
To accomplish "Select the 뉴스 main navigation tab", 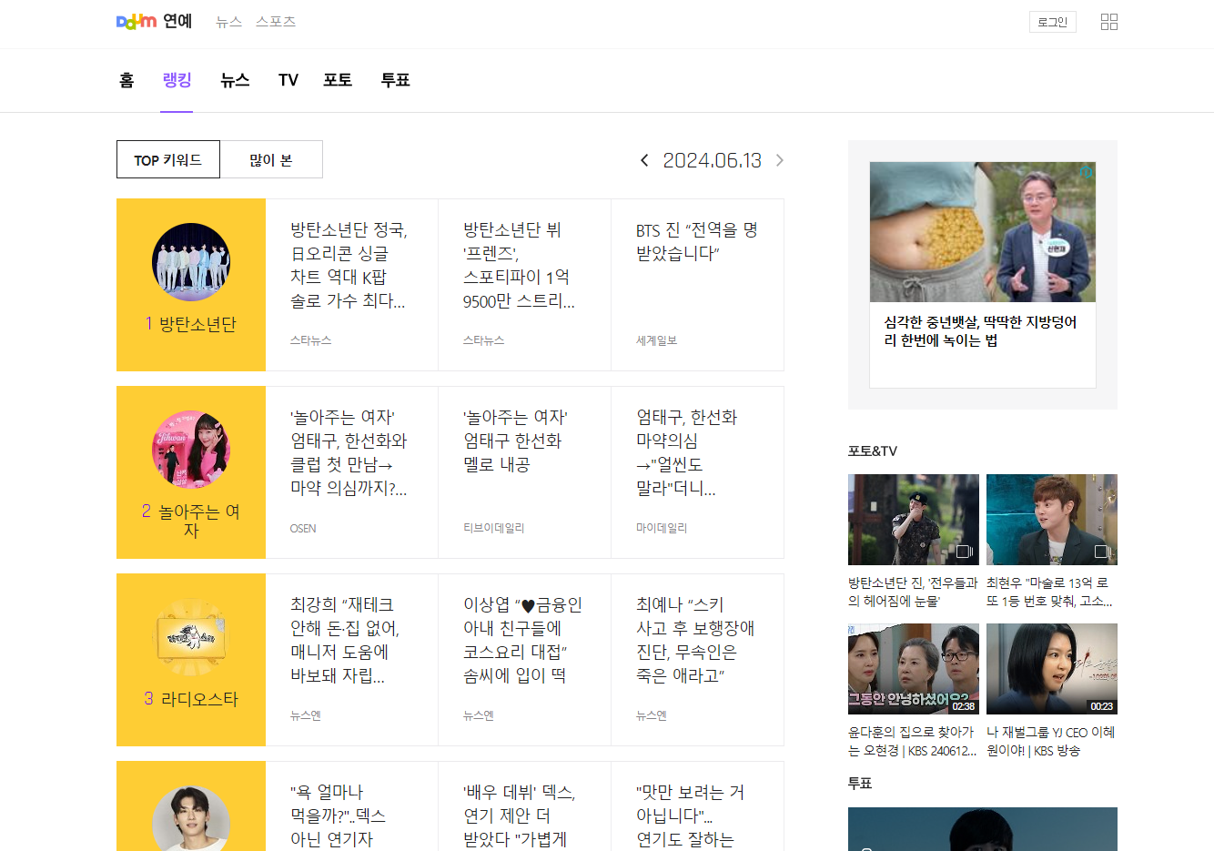I will click(235, 80).
